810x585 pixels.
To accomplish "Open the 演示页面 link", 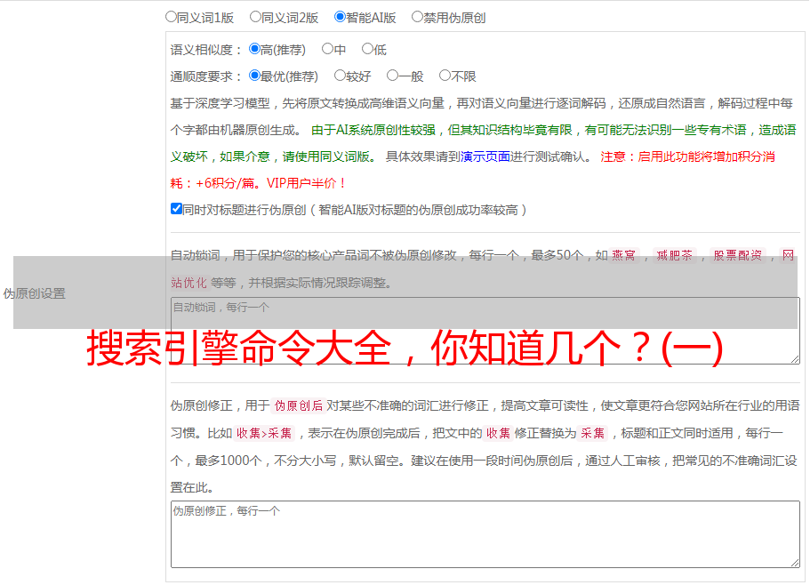I will (x=485, y=156).
